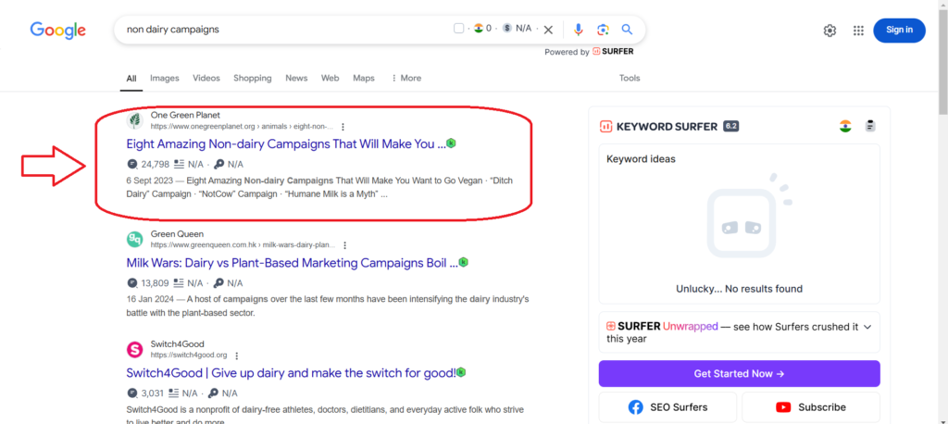This screenshot has height=424, width=948.
Task: Click the switch4good.org URL text
Action: [189, 355]
